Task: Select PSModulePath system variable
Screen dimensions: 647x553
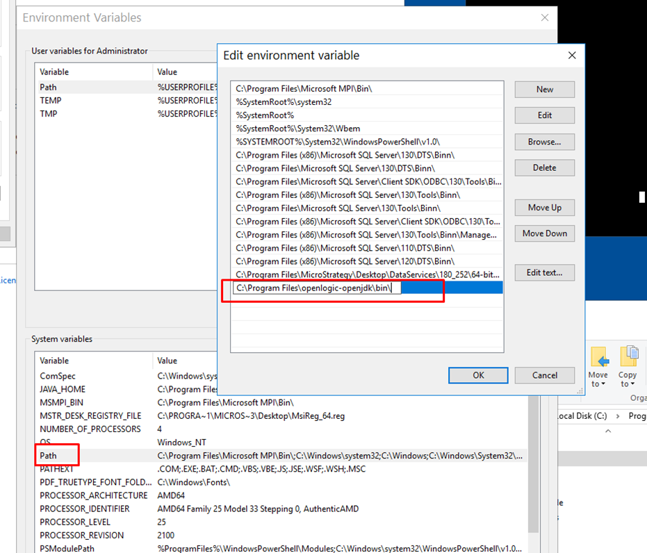Action: 281,548
